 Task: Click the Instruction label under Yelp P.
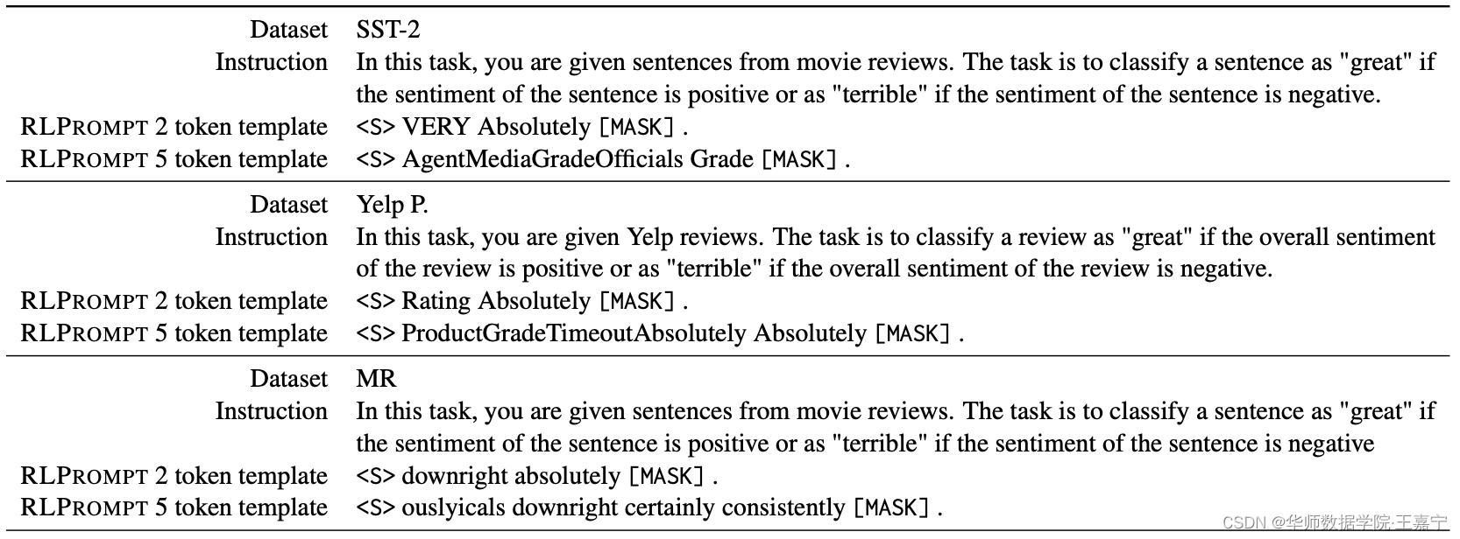(272, 237)
